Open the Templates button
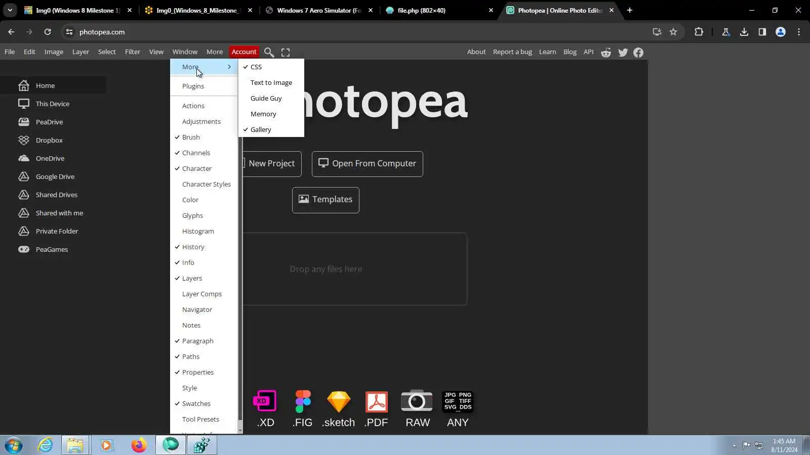This screenshot has width=810, height=455. [326, 200]
